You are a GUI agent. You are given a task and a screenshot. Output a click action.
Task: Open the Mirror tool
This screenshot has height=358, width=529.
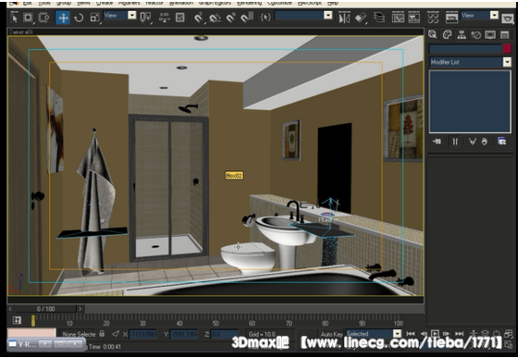click(344, 18)
